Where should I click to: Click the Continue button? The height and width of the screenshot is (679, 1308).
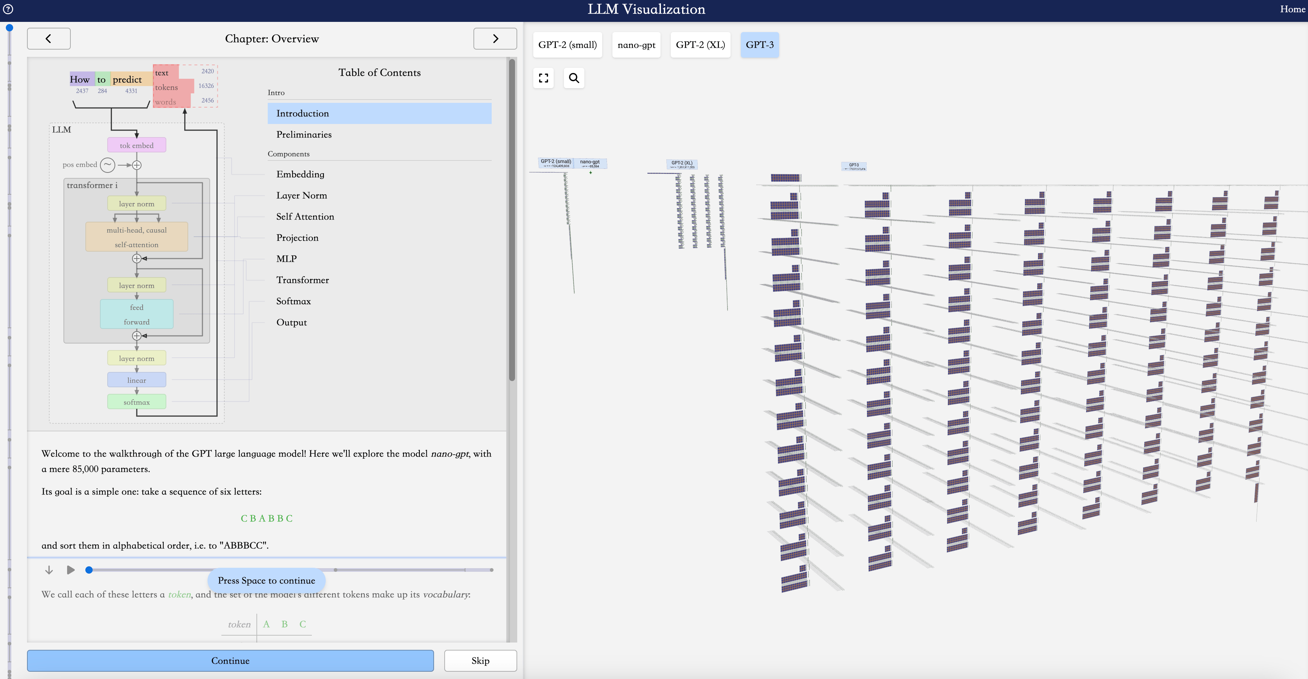(231, 660)
